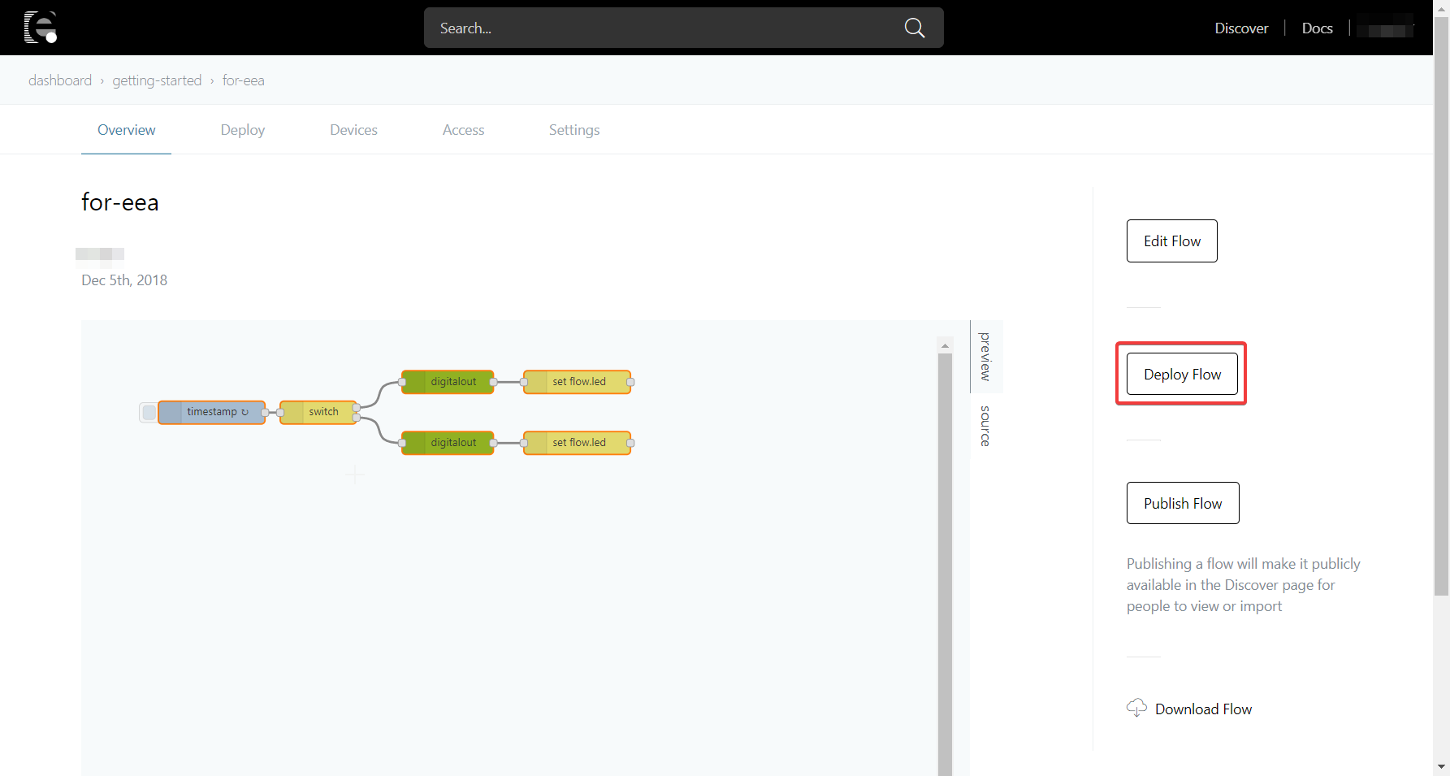The height and width of the screenshot is (776, 1450).
Task: Switch to the Deploy tab
Action: point(242,129)
